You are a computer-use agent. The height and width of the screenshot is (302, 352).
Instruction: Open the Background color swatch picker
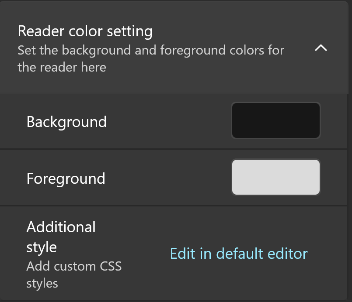(275, 120)
